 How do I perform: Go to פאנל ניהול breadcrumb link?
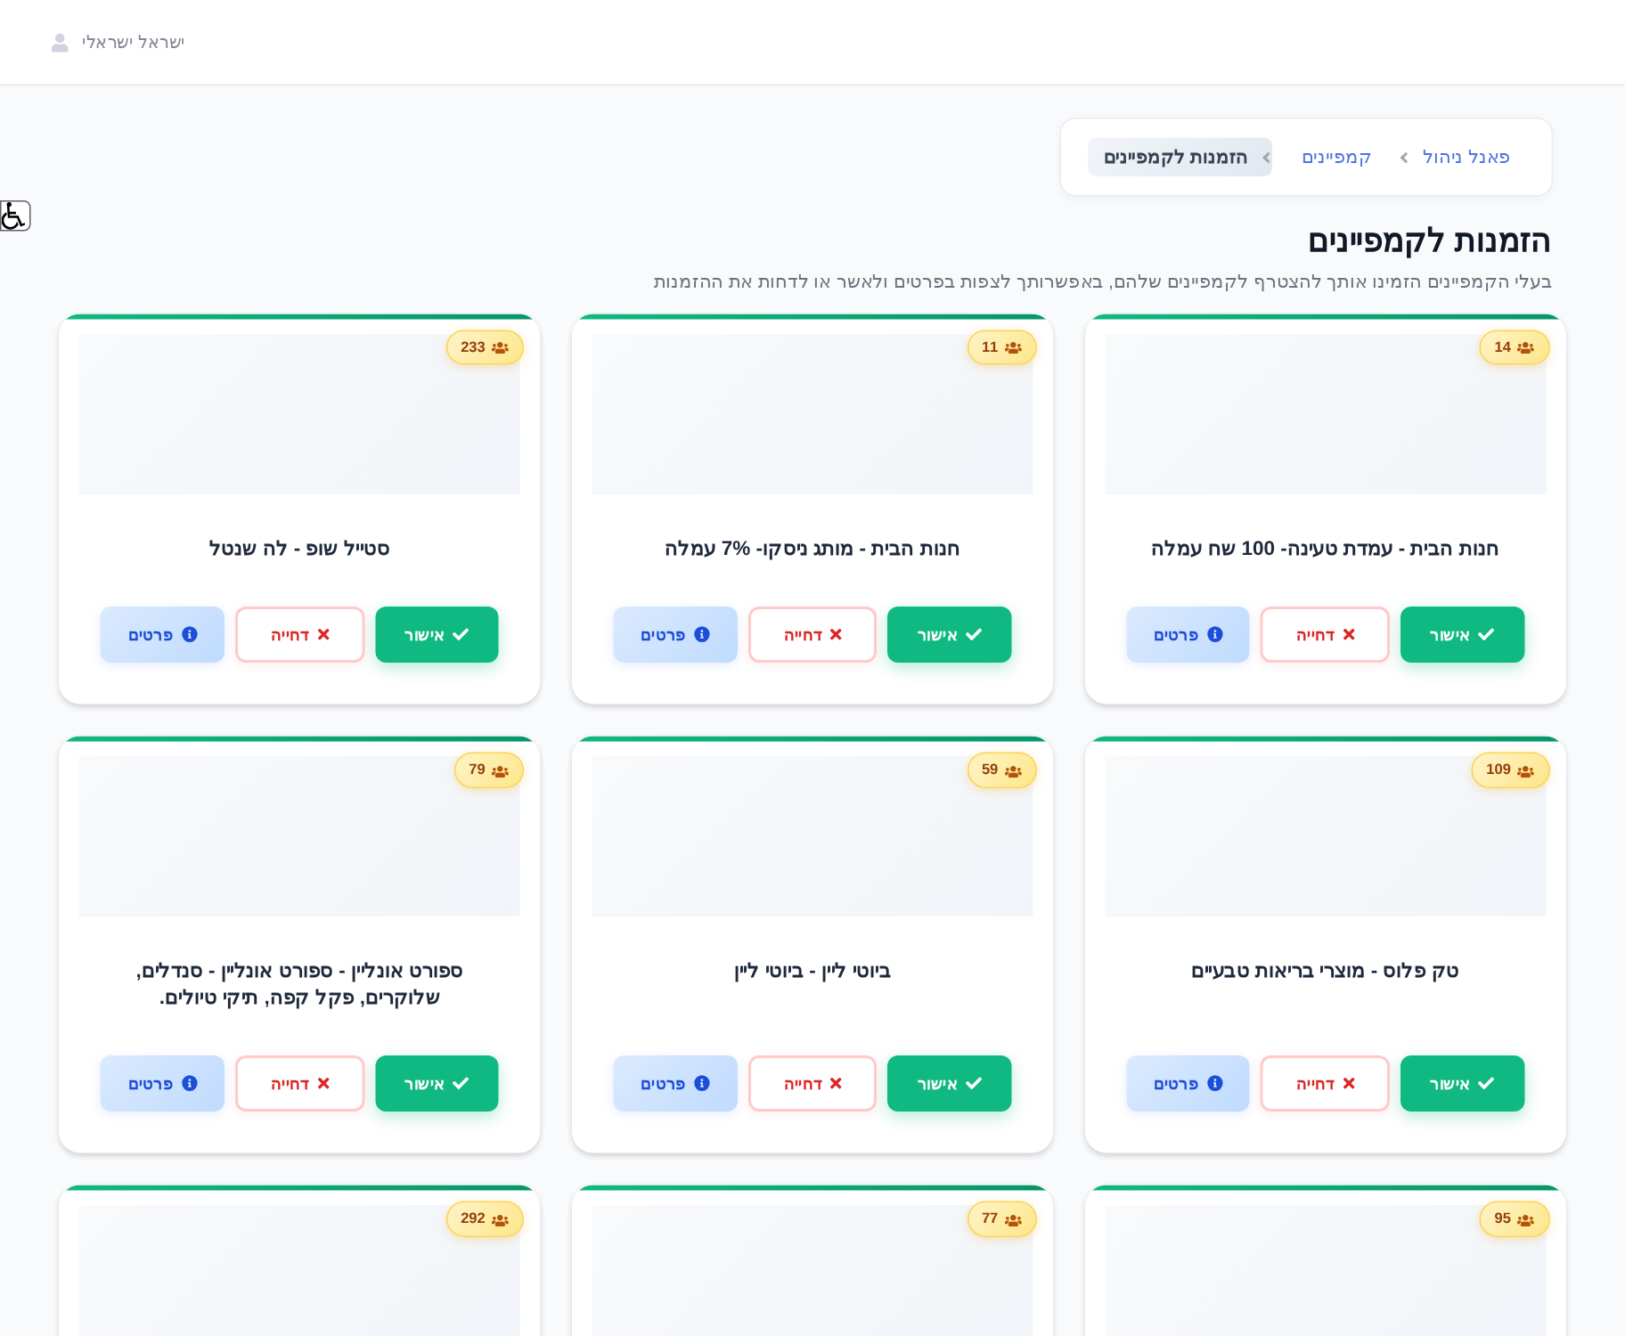click(x=1466, y=157)
